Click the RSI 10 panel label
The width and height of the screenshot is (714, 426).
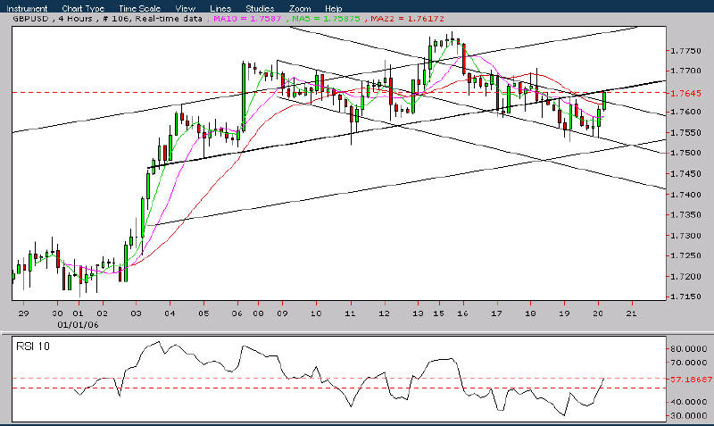click(x=33, y=347)
